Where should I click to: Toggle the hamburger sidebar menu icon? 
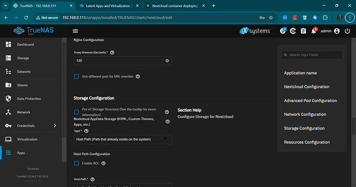click(75, 31)
